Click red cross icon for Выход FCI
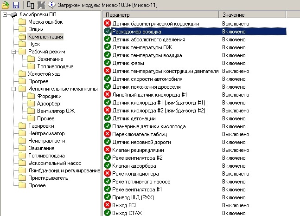Viewport: 300px width, 216px height. point(107,205)
